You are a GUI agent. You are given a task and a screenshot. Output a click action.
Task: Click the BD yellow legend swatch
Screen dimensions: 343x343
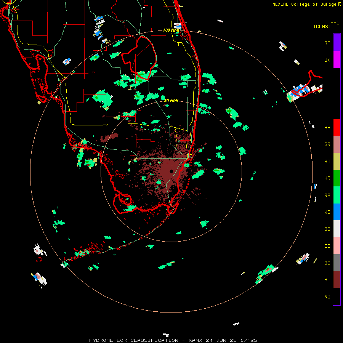(337, 162)
